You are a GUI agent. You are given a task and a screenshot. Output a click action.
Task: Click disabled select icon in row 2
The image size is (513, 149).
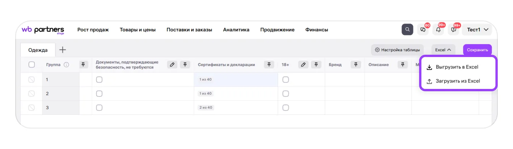coord(32,94)
